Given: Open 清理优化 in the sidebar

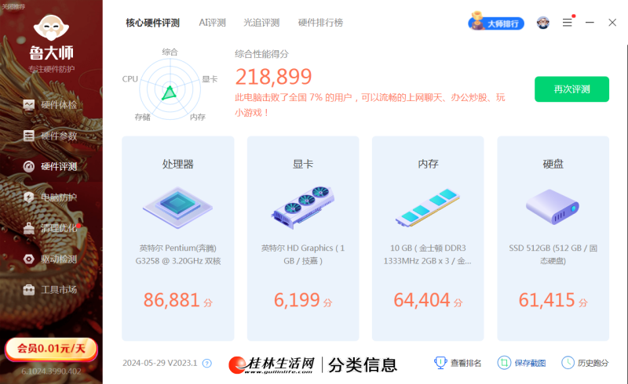Looking at the screenshot, I should point(51,228).
